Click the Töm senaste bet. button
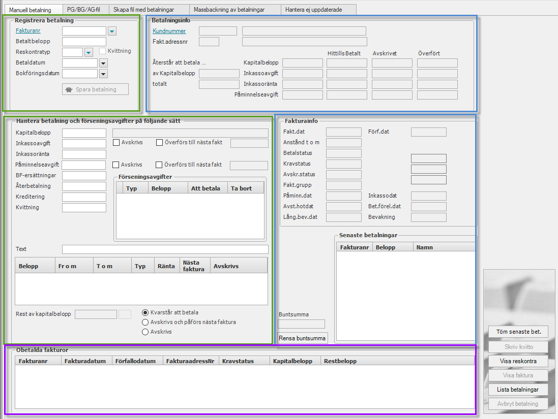This screenshot has width=558, height=419. click(518, 332)
